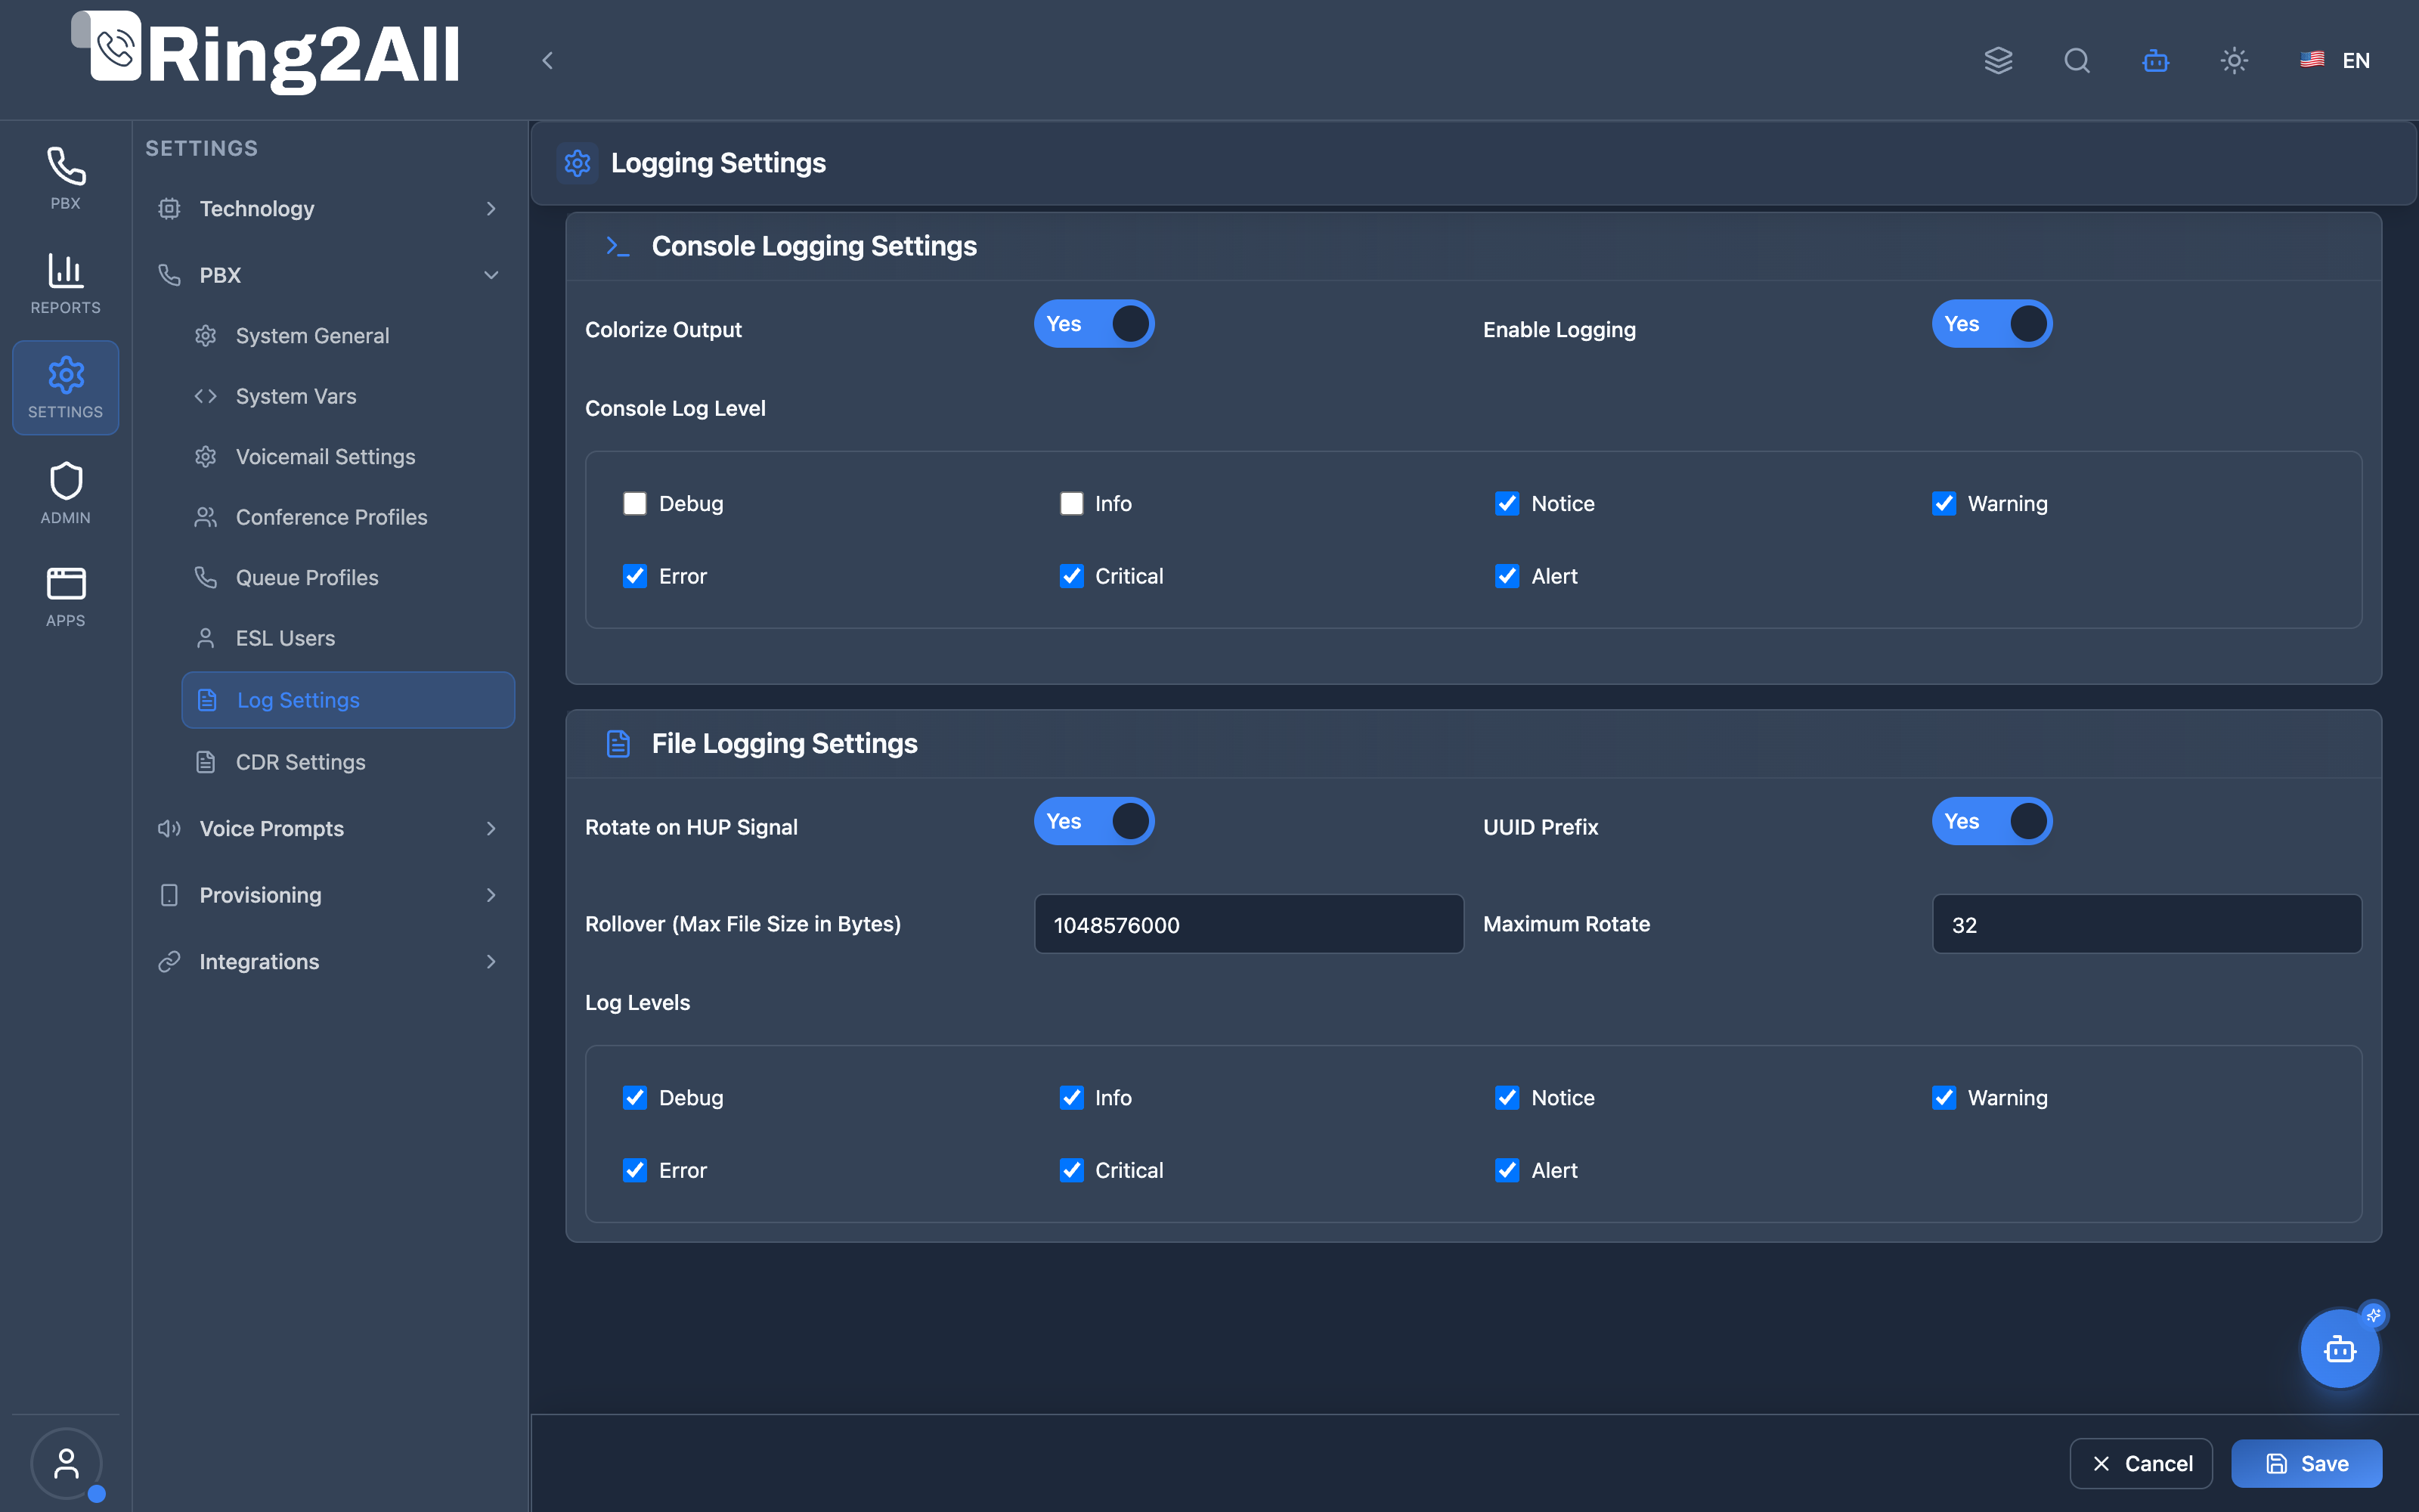Expand the Voice Prompts group
Screen dimensions: 2419x1512
329,828
